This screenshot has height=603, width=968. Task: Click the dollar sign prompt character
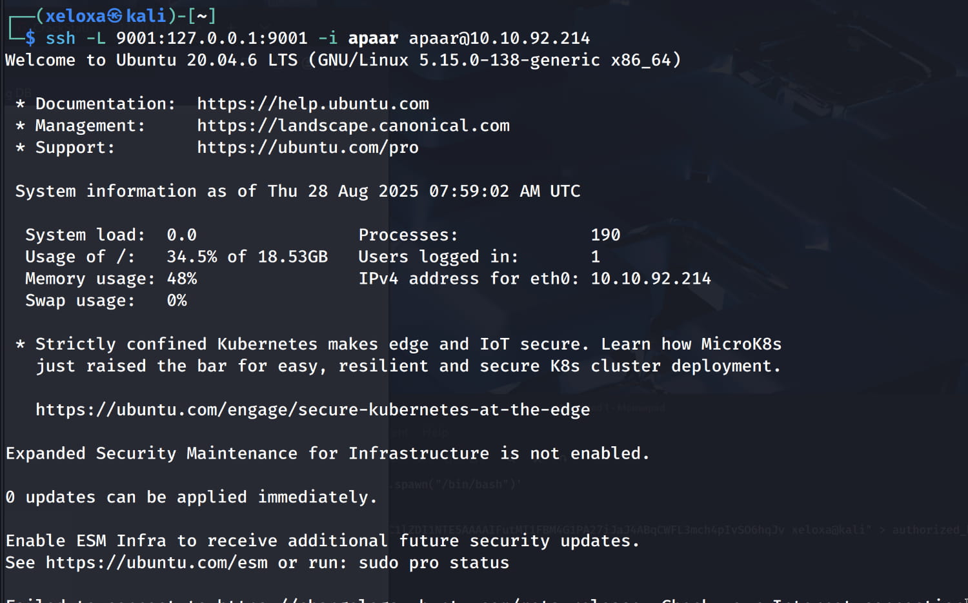pyautogui.click(x=30, y=38)
